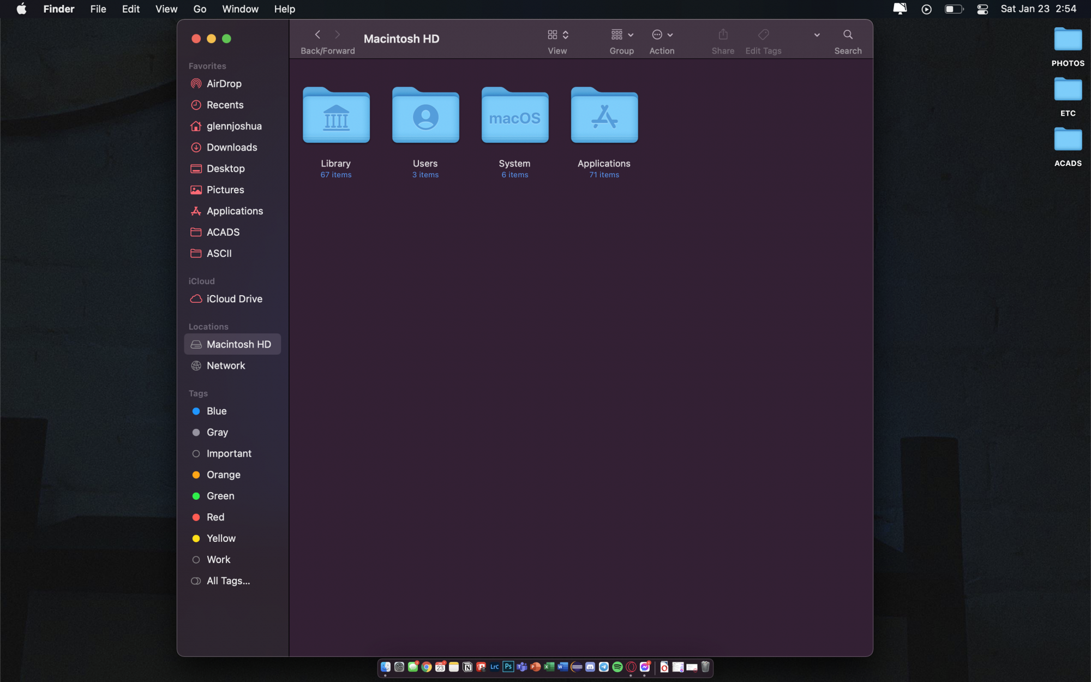
Task: Expand the toolbar overflow chevron
Action: [x=817, y=35]
